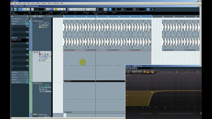This screenshot has height=119, width=212.
Task: Record-enable the drums track
Action: coord(40,23)
